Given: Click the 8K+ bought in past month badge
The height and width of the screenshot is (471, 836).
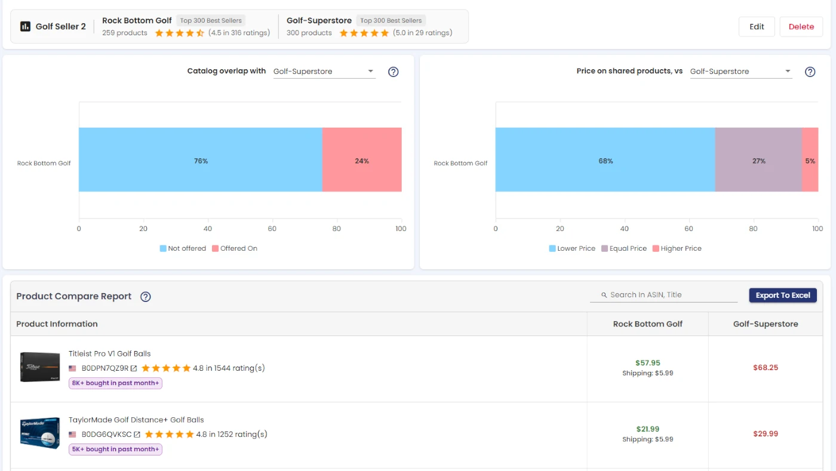Looking at the screenshot, I should click(x=115, y=383).
